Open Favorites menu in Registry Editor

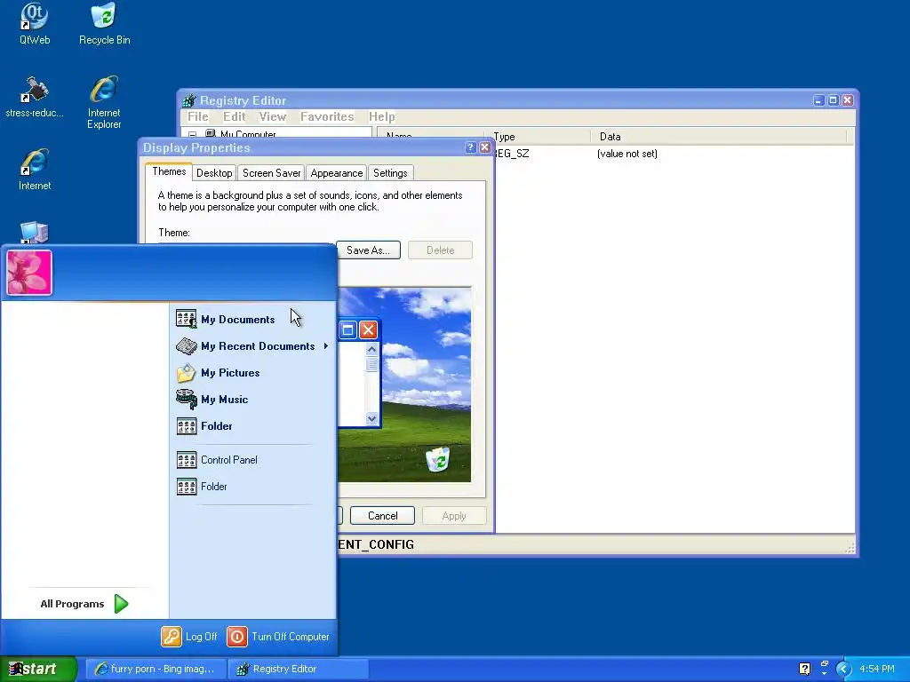pyautogui.click(x=327, y=116)
